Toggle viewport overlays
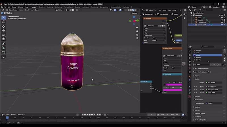 point(120,10)
